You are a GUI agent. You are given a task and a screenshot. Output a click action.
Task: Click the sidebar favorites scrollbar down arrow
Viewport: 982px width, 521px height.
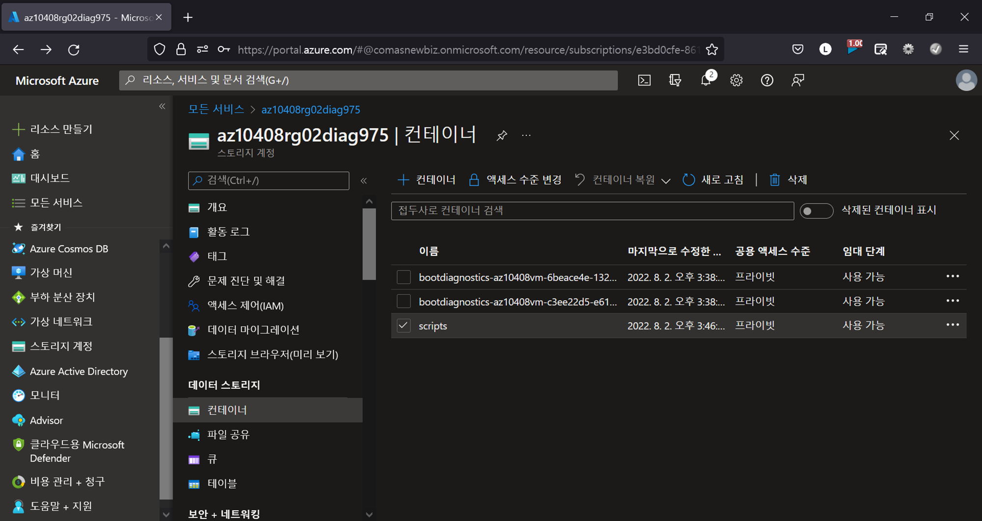coord(166,515)
